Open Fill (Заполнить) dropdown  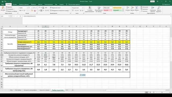click(145, 9)
